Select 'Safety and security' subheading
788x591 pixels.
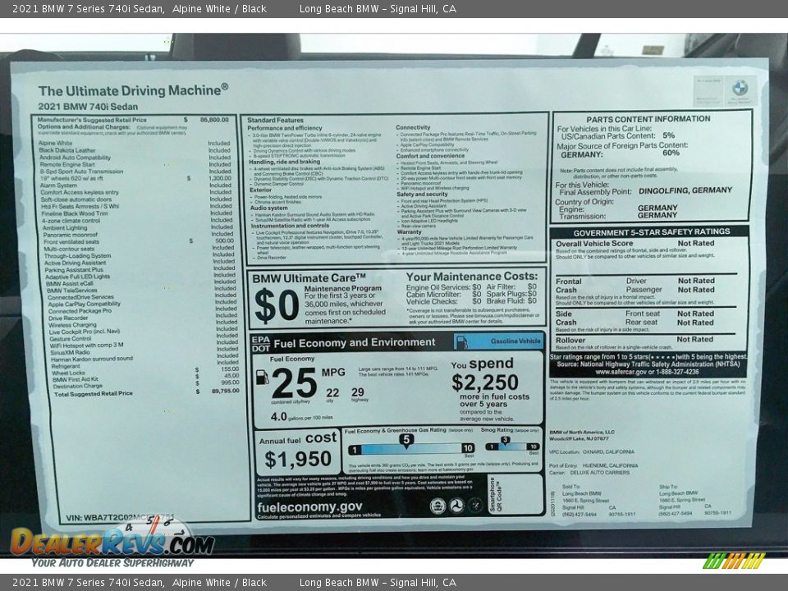pyautogui.click(x=422, y=194)
